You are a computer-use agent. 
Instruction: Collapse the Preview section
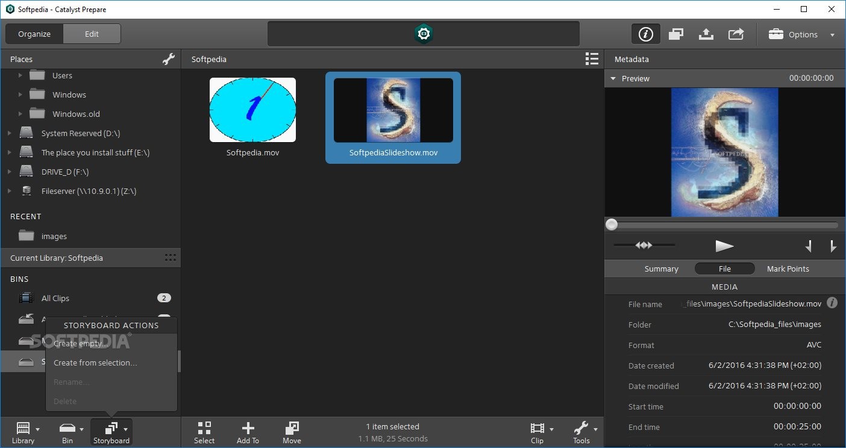pos(613,78)
